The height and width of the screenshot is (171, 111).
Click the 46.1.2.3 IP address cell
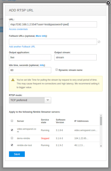point(79,145)
